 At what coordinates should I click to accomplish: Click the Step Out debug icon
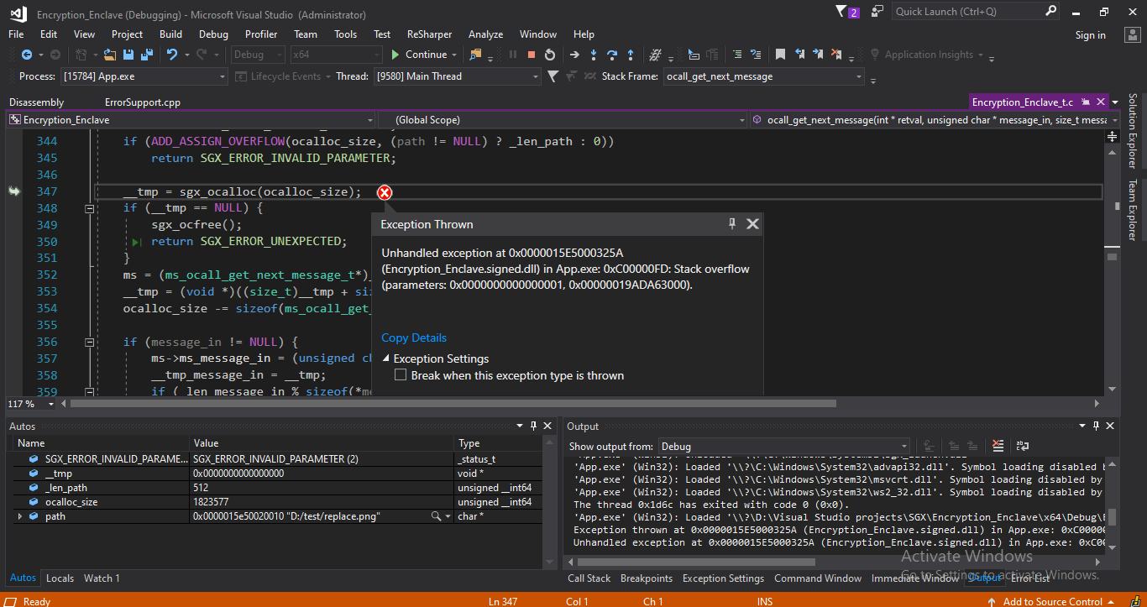click(x=630, y=55)
